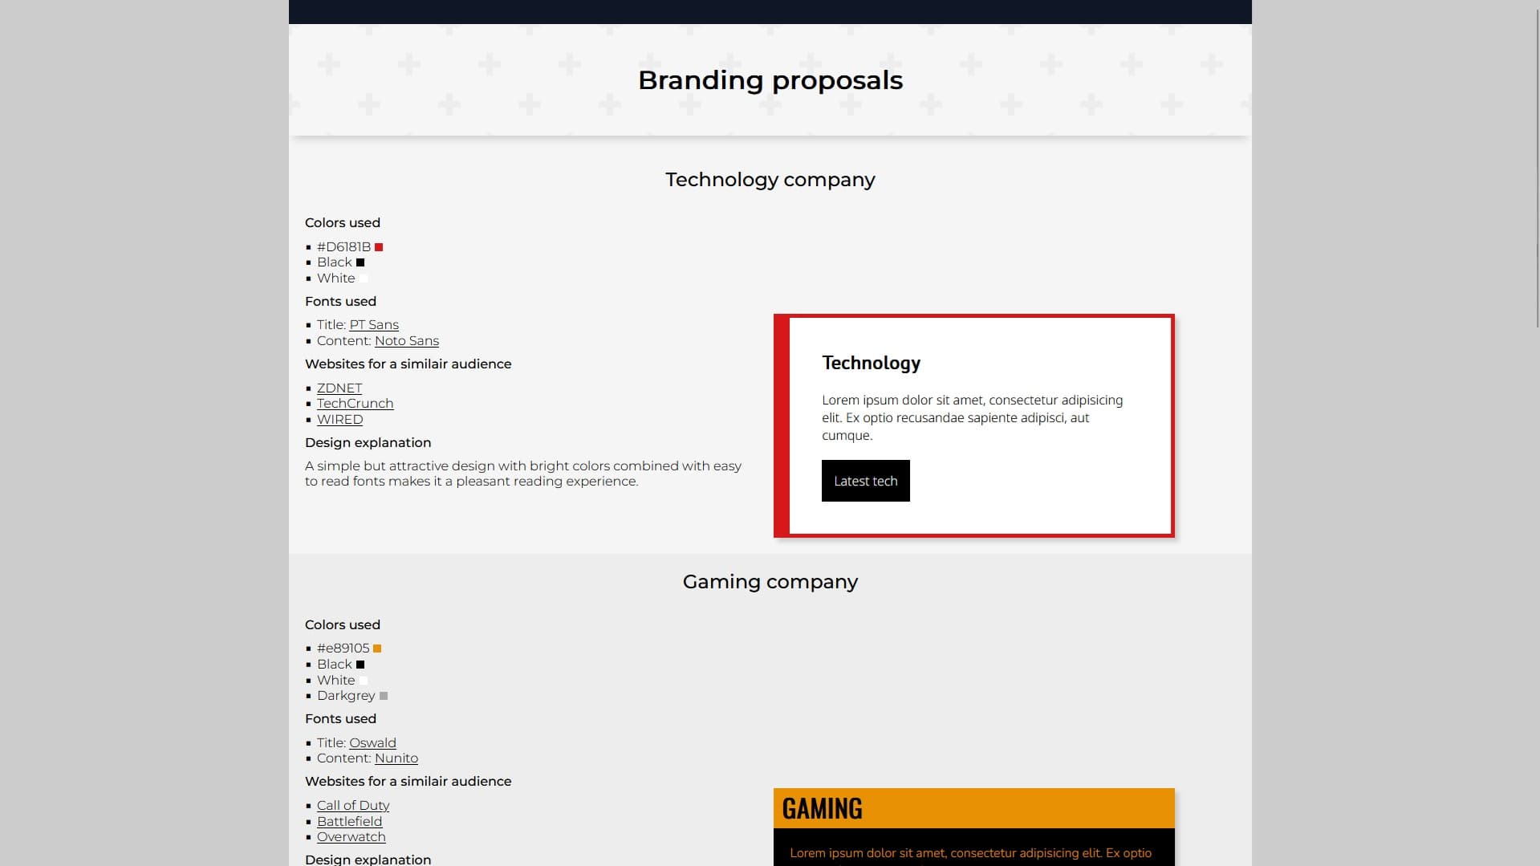Click the orange #e89105 color swatch
1540x866 pixels.
click(377, 648)
